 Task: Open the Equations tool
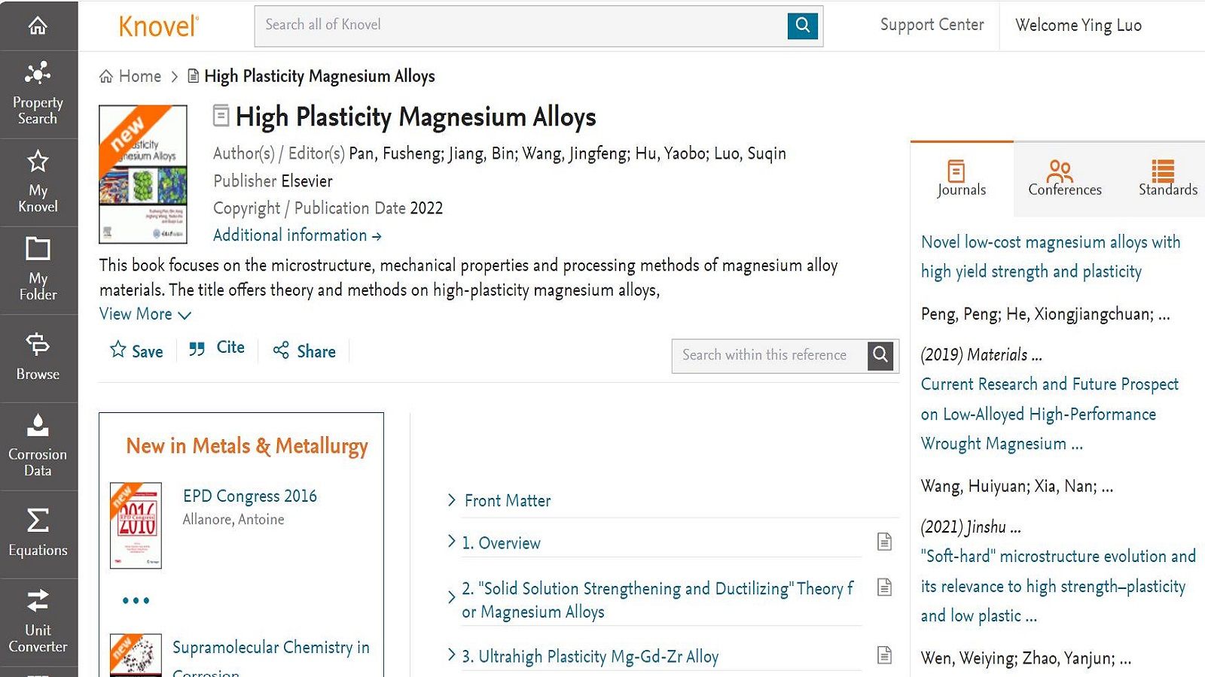[x=38, y=534]
